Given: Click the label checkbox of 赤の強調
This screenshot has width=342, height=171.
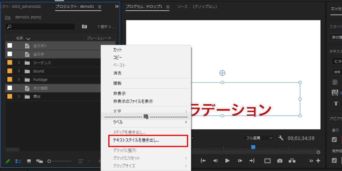Looking at the screenshot, I should (x=10, y=88).
